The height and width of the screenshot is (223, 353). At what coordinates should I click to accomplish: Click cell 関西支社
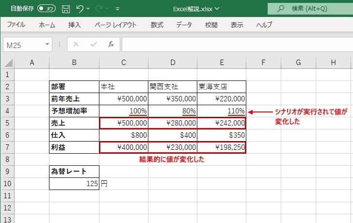click(x=173, y=87)
